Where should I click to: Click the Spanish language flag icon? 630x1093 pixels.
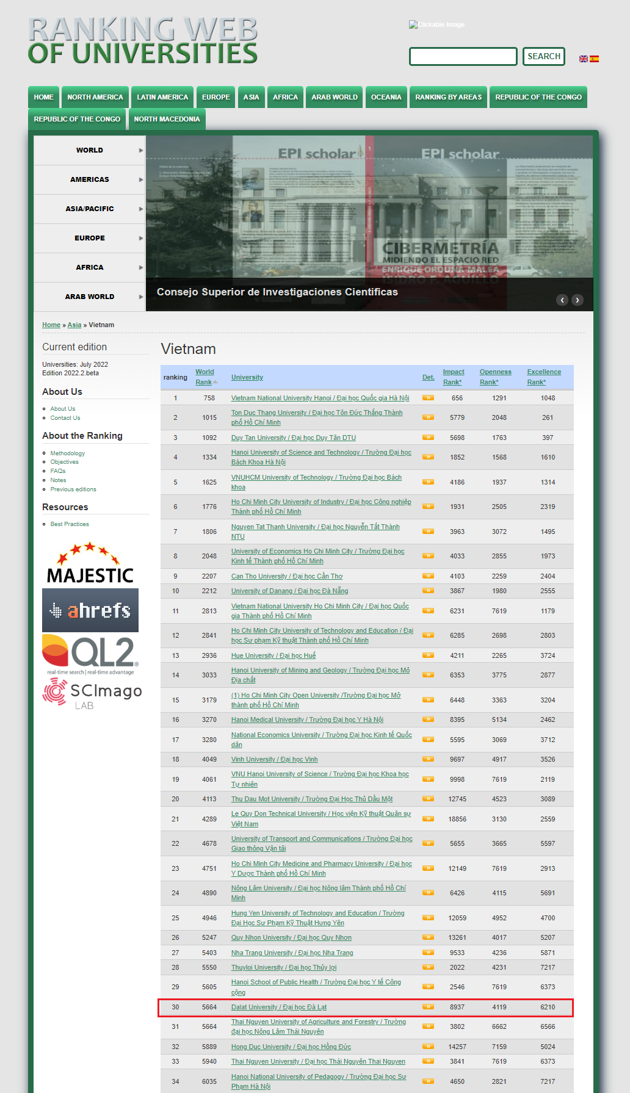point(594,59)
